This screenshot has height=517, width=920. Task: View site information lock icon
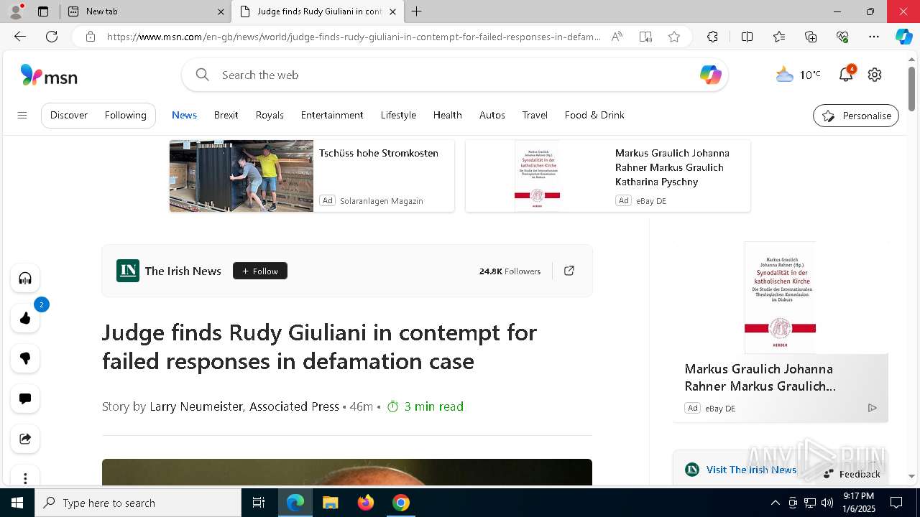tap(91, 37)
